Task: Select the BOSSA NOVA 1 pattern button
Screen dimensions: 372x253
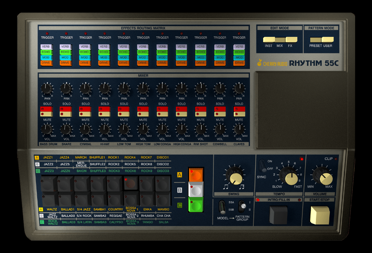Action: tap(131, 199)
